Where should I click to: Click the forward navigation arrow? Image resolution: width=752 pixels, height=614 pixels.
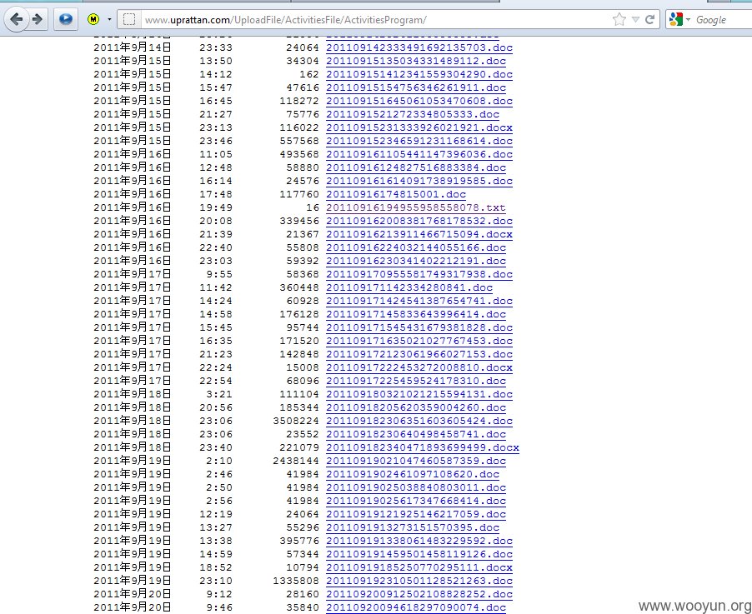pyautogui.click(x=38, y=20)
